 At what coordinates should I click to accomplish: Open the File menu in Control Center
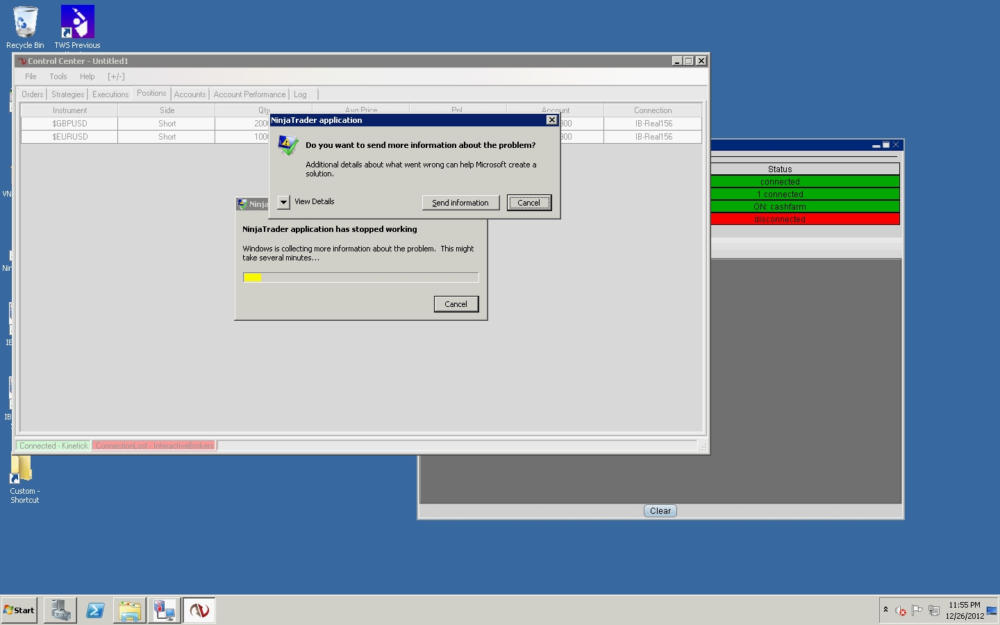point(31,76)
